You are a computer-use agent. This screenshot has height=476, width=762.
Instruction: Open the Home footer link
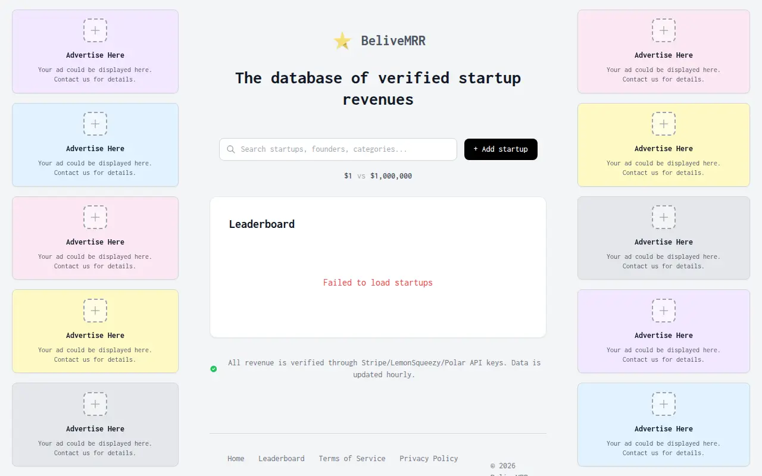[236, 459]
